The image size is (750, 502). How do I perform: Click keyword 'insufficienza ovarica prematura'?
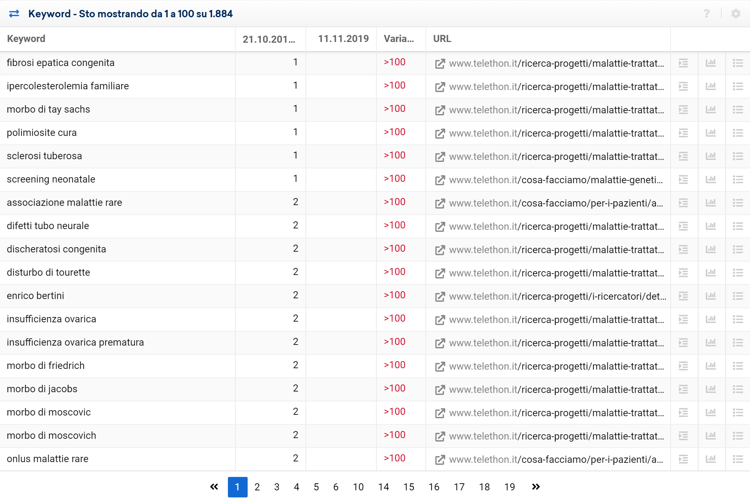click(75, 342)
